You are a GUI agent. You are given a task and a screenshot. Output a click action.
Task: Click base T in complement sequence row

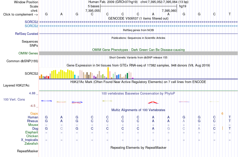pos(230,14)
